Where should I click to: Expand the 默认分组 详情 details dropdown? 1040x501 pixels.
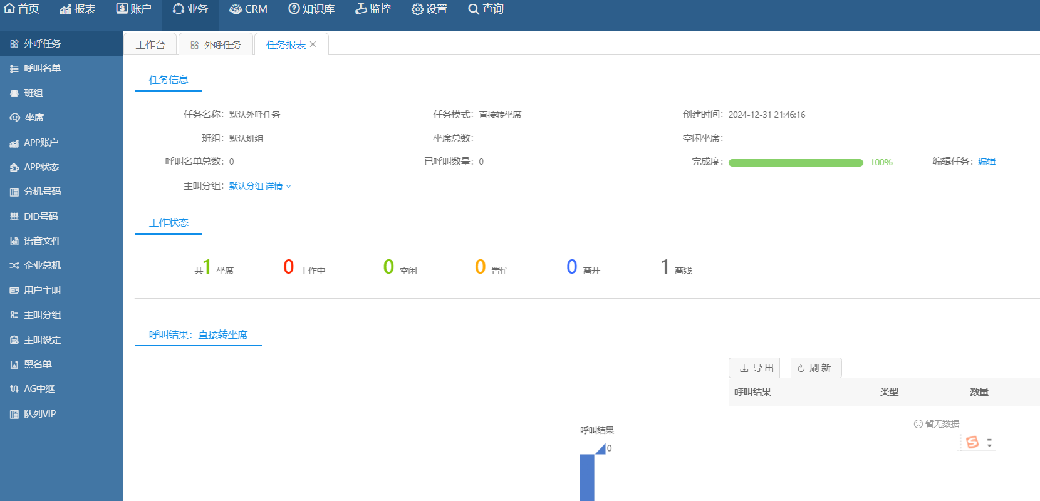pos(260,186)
